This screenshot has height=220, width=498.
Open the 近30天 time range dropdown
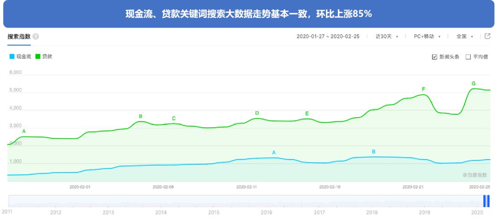click(x=386, y=36)
